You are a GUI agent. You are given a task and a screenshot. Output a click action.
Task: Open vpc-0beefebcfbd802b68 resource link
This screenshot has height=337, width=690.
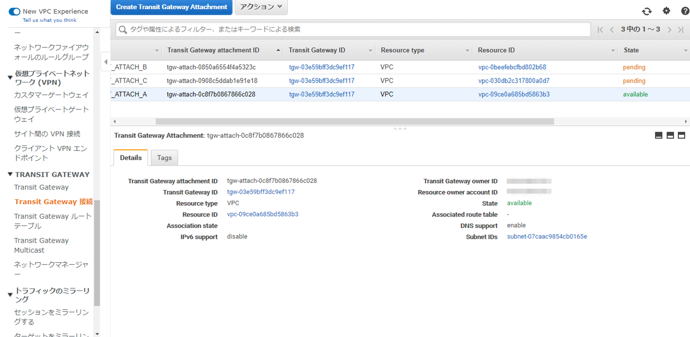pyautogui.click(x=512, y=67)
